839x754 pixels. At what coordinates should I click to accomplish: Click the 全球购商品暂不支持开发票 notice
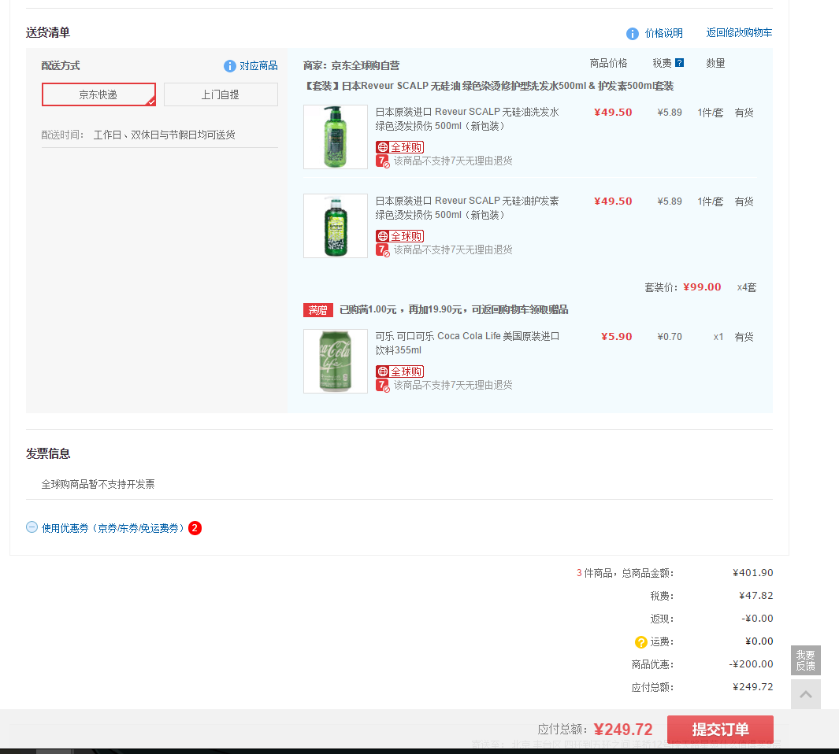[x=98, y=484]
